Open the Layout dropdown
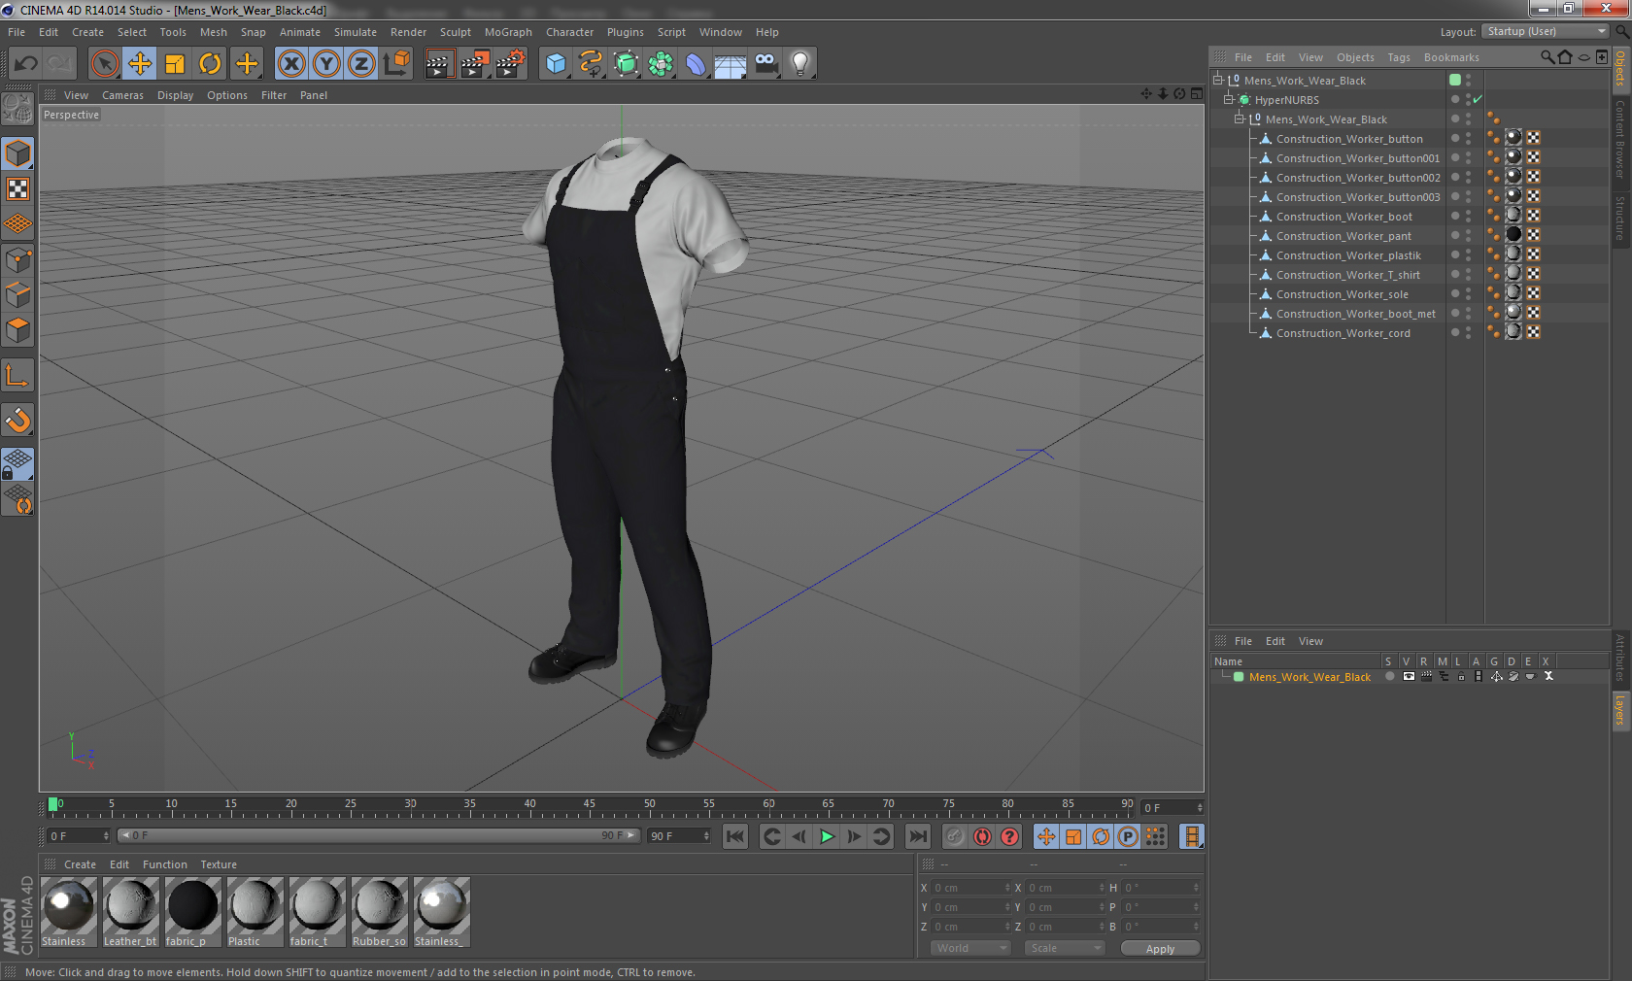Viewport: 1632px width, 981px height. pos(1546,31)
